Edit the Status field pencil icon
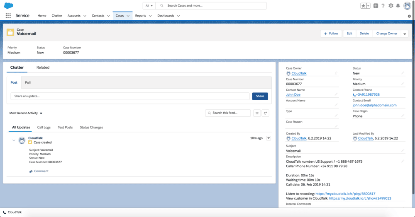415x217 pixels. pos(403,73)
